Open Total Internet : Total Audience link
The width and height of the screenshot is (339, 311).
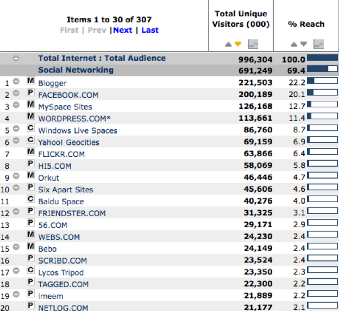(x=102, y=58)
